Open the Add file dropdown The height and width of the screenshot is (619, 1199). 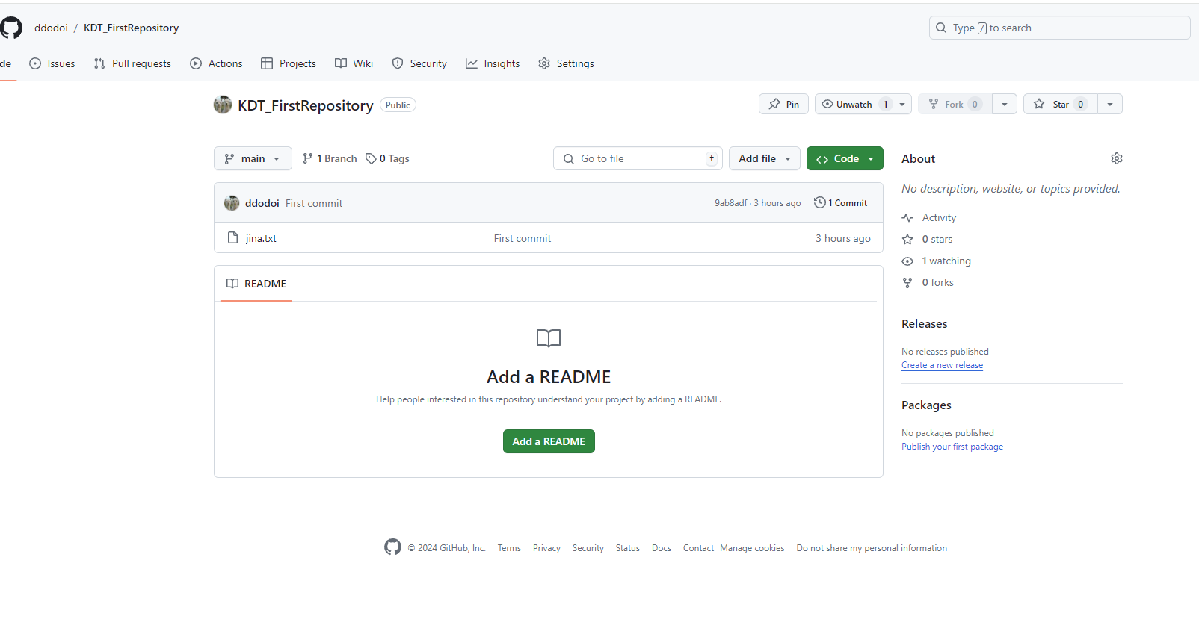[x=765, y=158]
